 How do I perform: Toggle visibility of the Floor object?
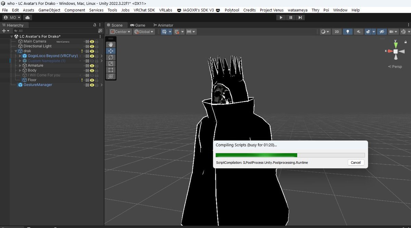click(92, 80)
